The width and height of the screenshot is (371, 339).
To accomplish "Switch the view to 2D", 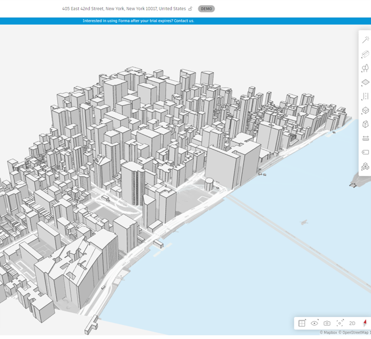I will [x=352, y=323].
